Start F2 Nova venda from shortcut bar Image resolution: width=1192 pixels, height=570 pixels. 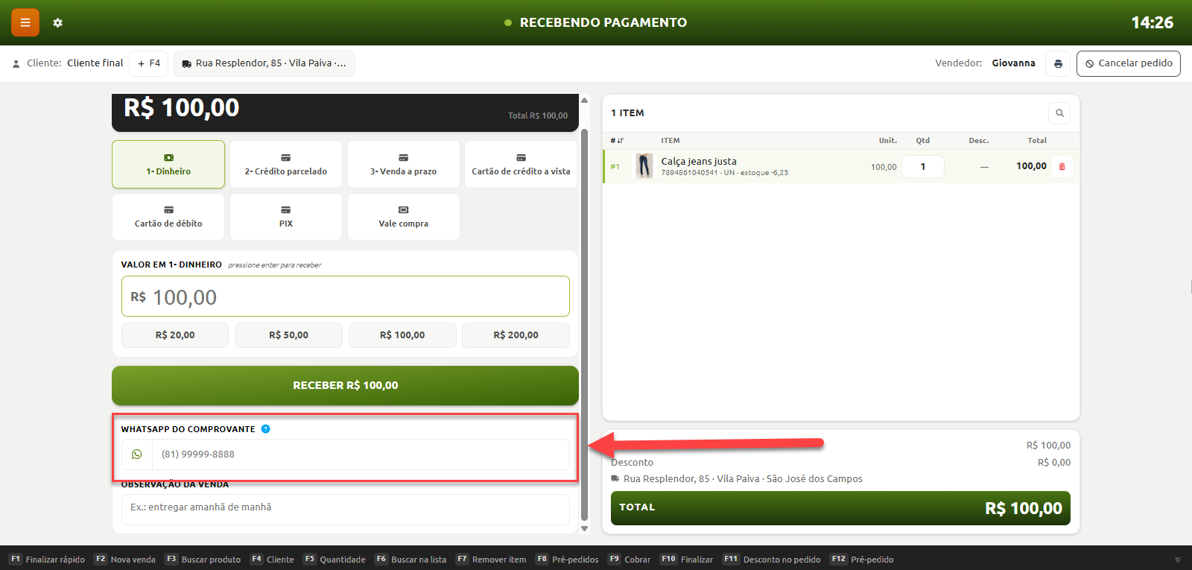click(124, 560)
